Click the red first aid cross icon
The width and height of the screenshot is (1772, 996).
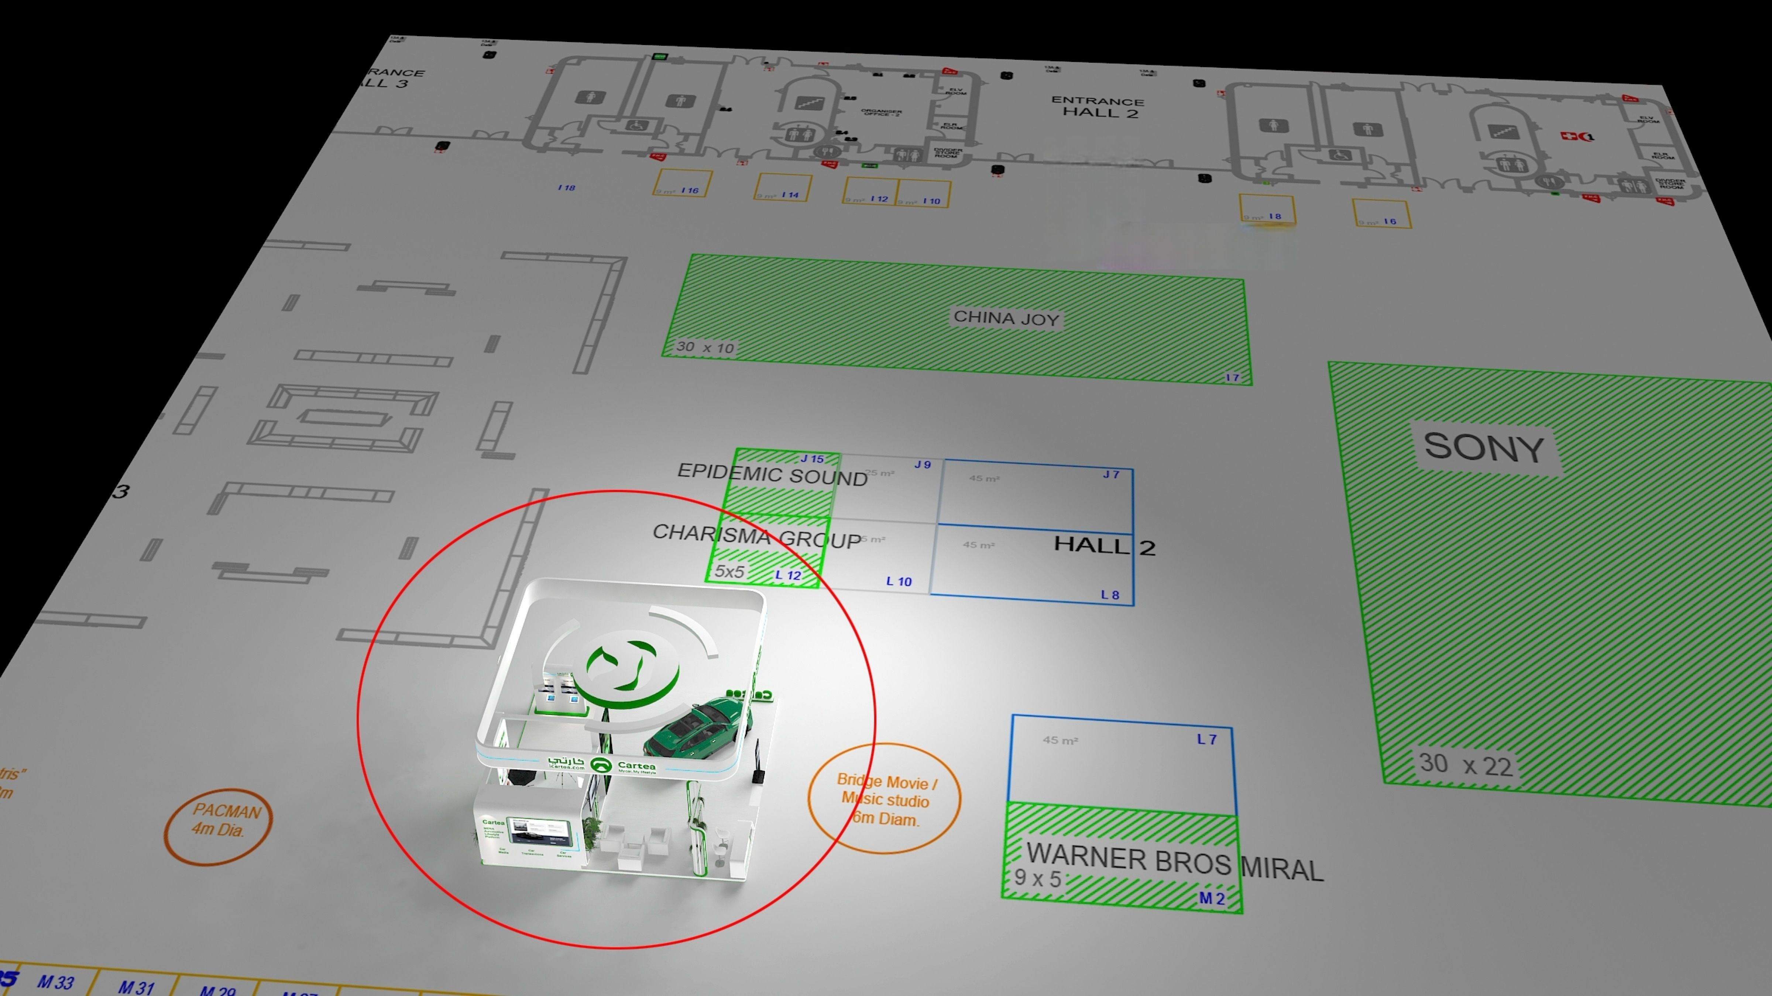1569,136
